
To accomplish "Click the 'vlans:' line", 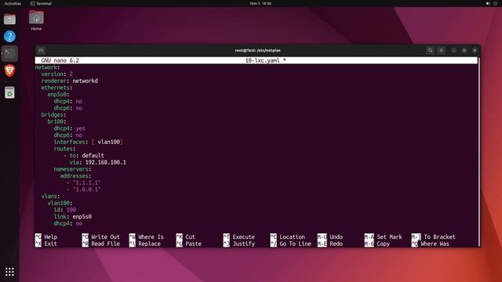I will [50, 197].
